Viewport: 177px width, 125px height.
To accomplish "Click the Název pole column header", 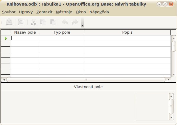I will (x=25, y=32).
